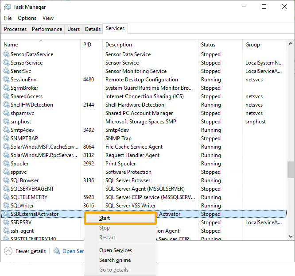Switch to the Processes tab
Viewport: 295px width, 276px height.
pyautogui.click(x=15, y=29)
